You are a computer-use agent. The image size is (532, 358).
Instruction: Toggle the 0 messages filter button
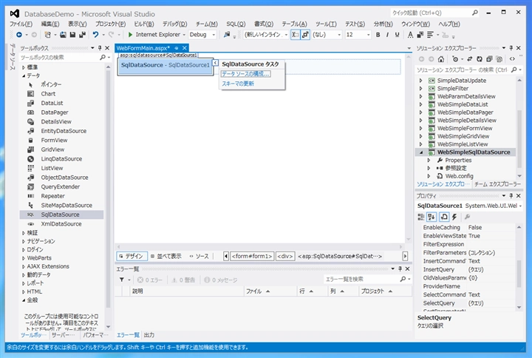tap(220, 280)
